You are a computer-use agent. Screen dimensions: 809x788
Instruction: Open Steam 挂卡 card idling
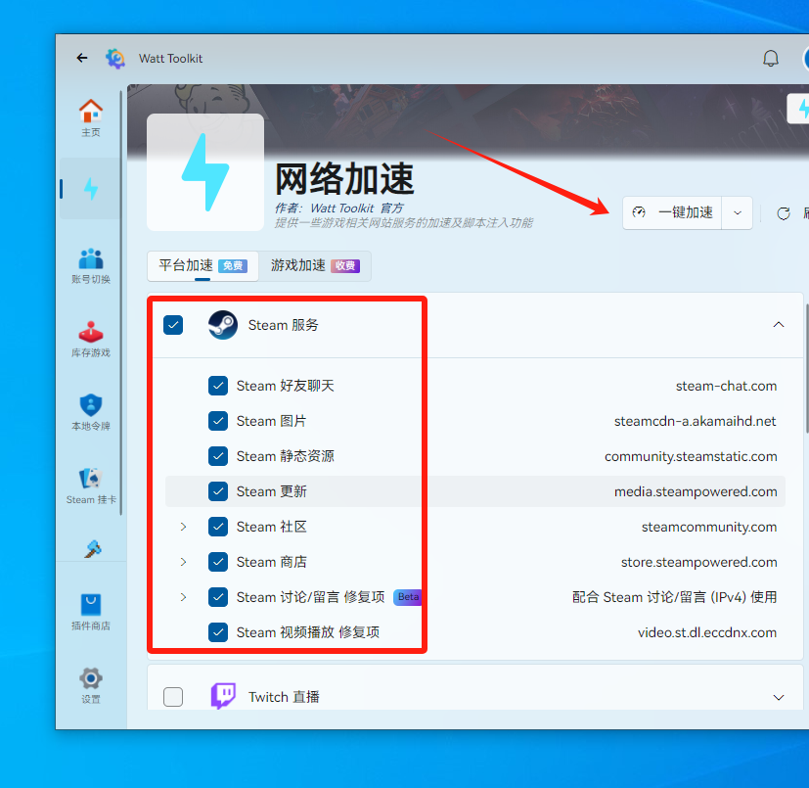pos(91,486)
